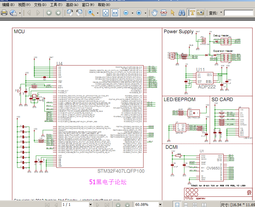Click the reading glasses mode icon
This screenshot has height=207, width=255.
[164, 13]
